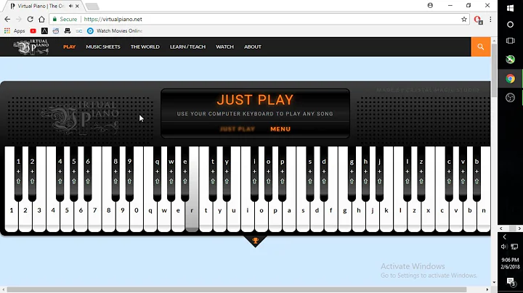Play the black key labeled p with shift
This screenshot has width=523, height=293.
(282, 174)
